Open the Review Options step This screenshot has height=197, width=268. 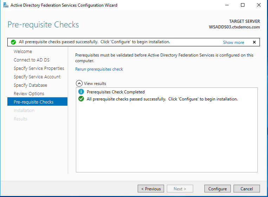point(29,94)
